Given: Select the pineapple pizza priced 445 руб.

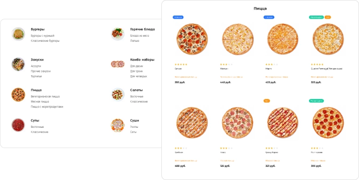Looking at the screenshot, I should (x=238, y=39).
